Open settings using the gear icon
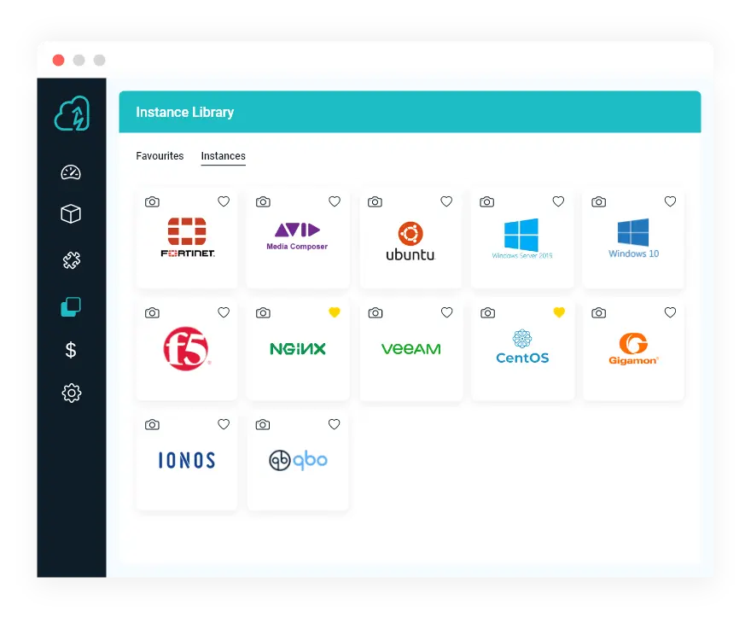 [x=72, y=393]
